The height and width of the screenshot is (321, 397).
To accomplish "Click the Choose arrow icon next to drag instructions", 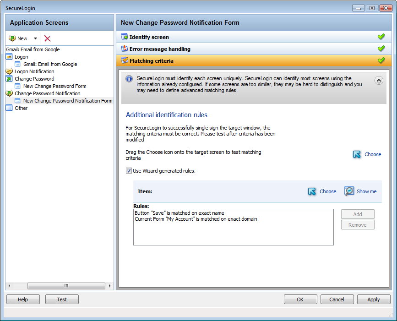I will pyautogui.click(x=357, y=154).
